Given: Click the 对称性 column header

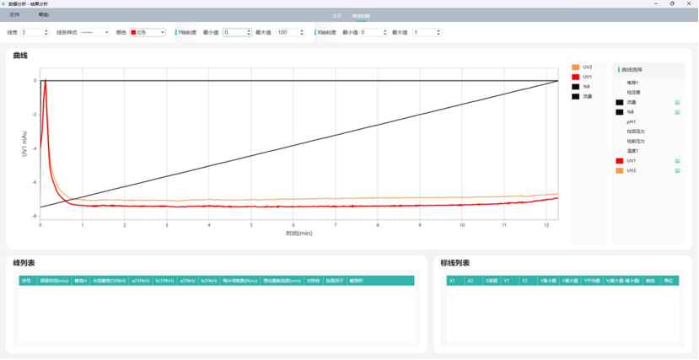Looking at the screenshot, I should 314,281.
